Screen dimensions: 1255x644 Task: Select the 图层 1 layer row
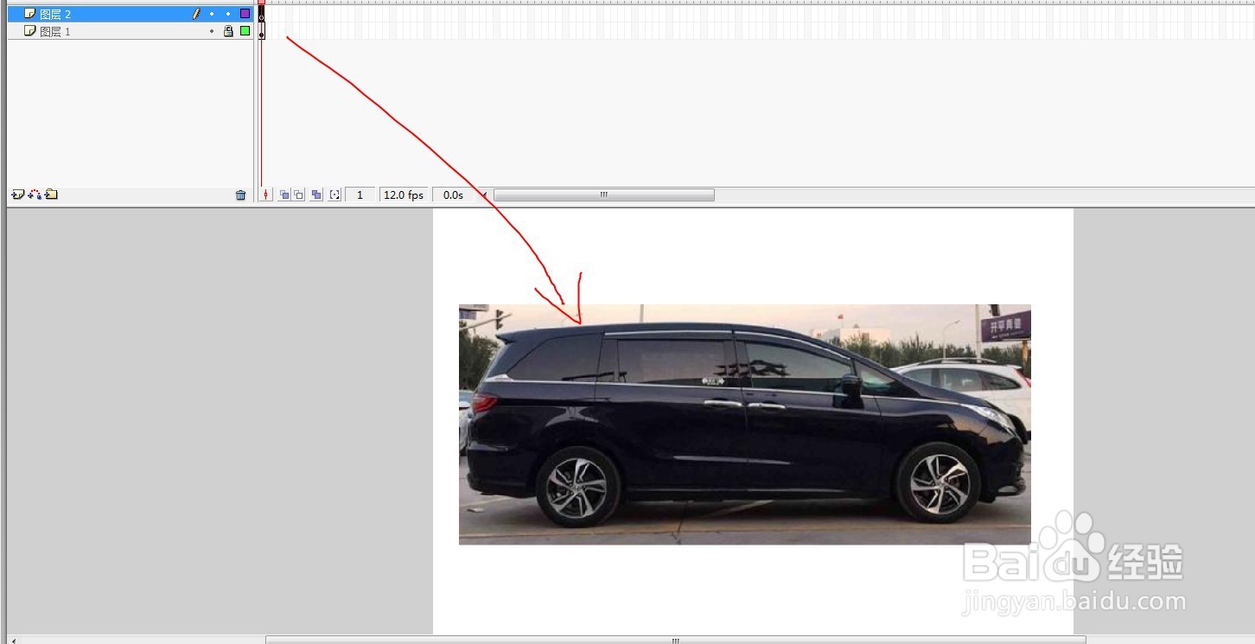click(130, 31)
